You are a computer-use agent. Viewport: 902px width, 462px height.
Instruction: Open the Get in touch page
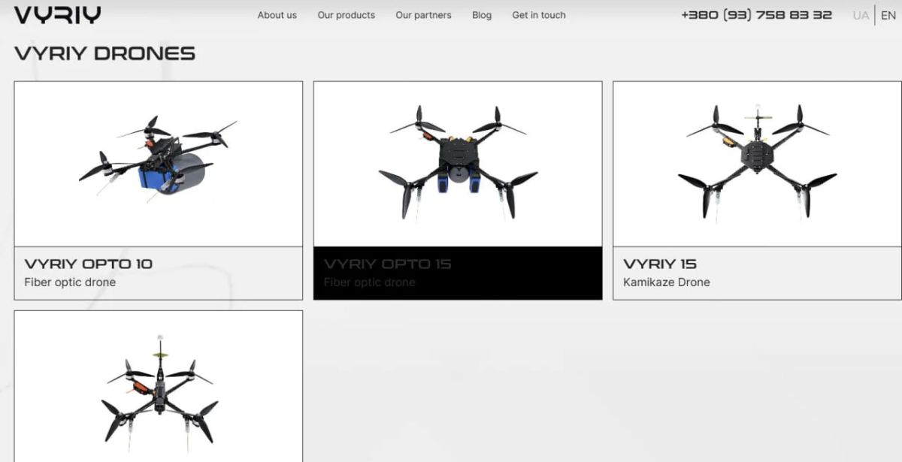(x=539, y=15)
